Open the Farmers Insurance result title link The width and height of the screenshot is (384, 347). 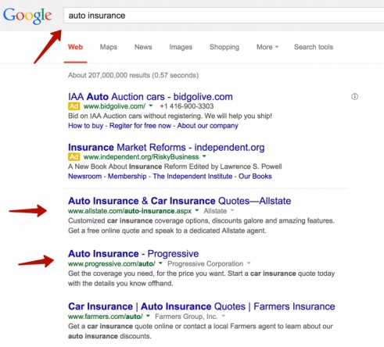pos(201,306)
